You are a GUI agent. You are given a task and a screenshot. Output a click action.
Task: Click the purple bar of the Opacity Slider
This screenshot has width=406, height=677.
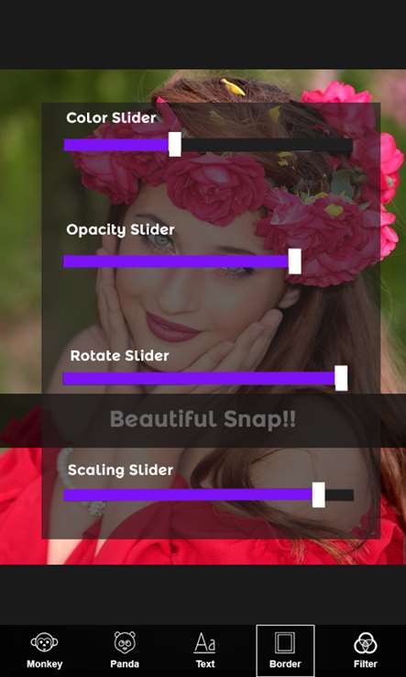176,261
